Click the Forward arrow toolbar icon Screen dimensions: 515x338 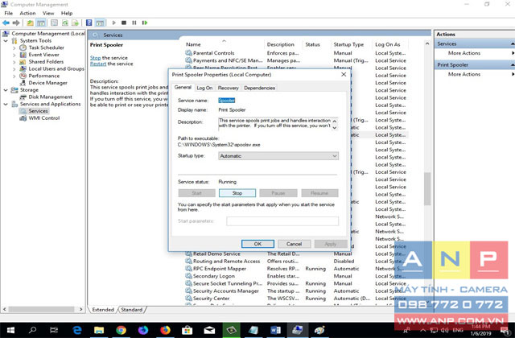tap(16, 23)
